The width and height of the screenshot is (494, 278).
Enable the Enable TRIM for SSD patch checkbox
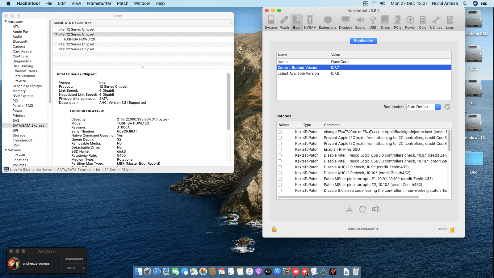click(280, 150)
